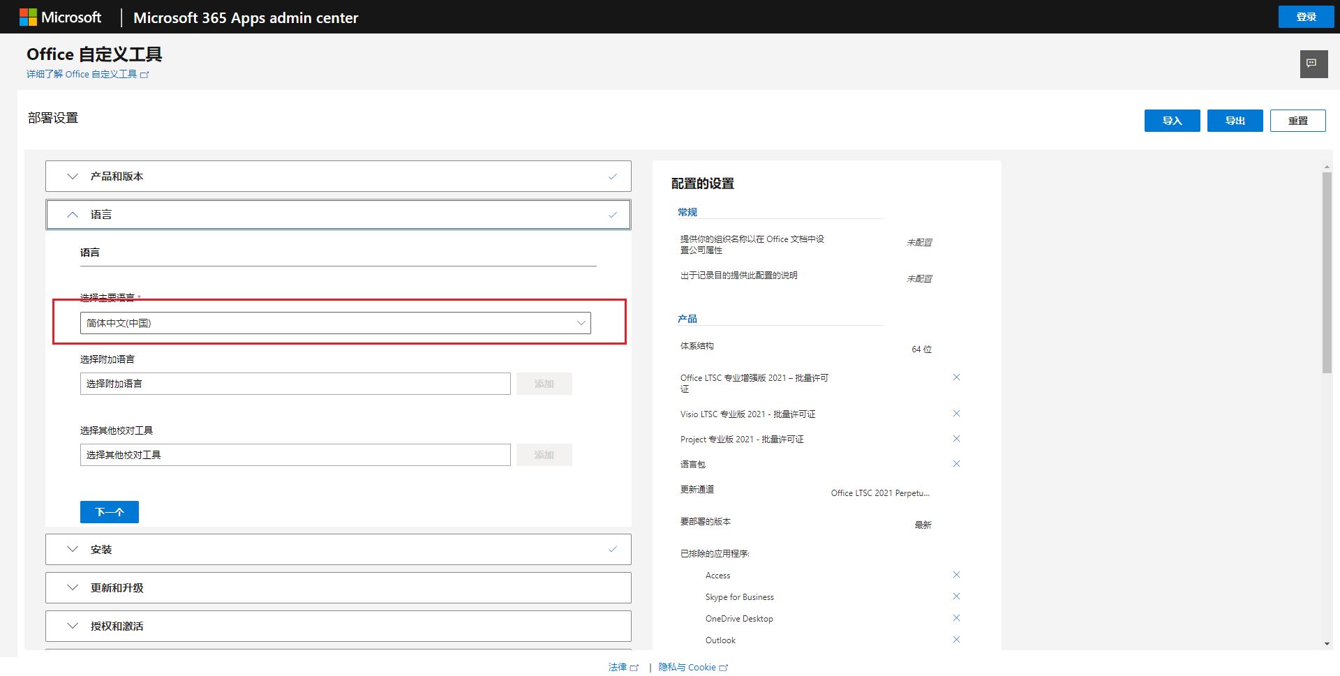Expand the 更新和升级 section

pyautogui.click(x=338, y=588)
